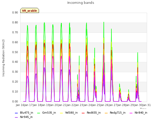
Task: Click the Jan 25 x-axis date label
Action: point(96,105)
